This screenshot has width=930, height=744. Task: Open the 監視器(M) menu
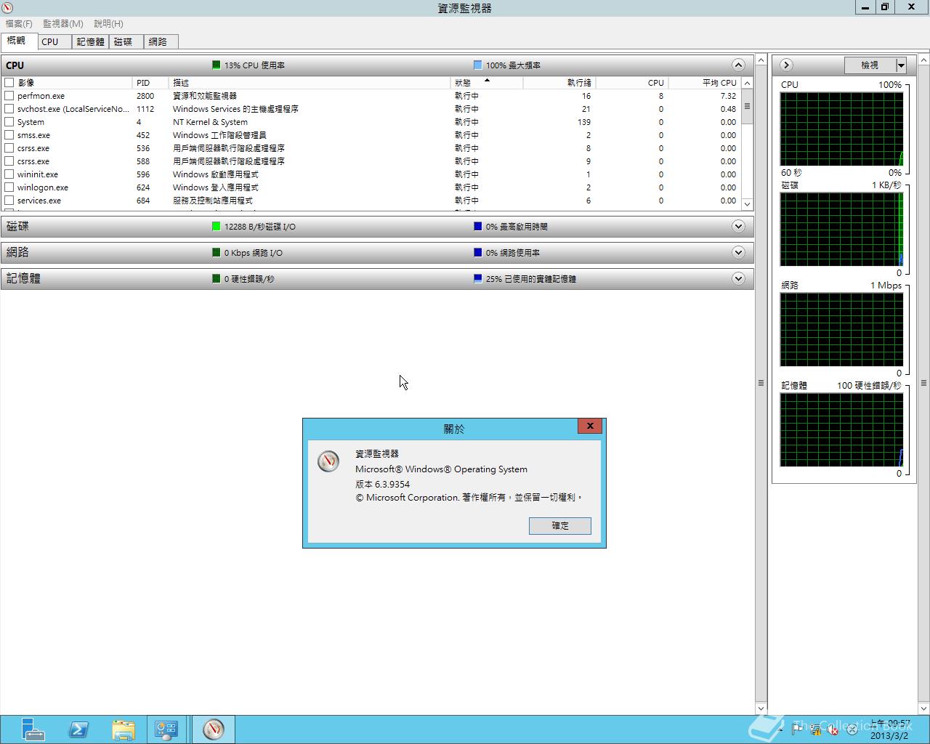(x=63, y=24)
